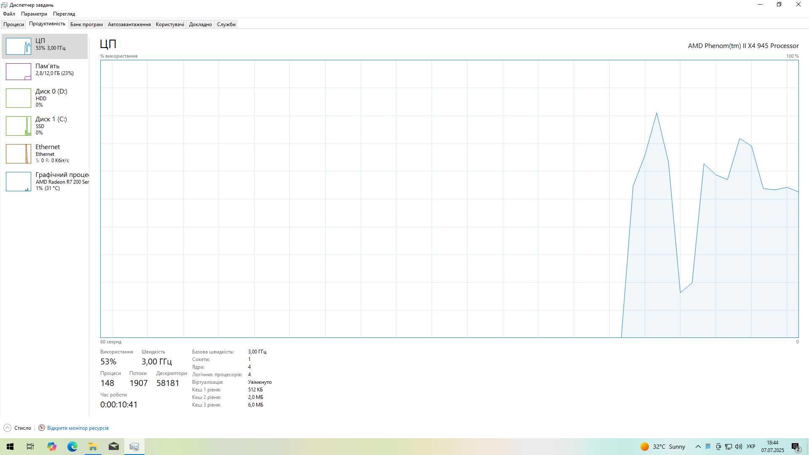The height and width of the screenshot is (455, 809).
Task: Click the blue flag tray icon
Action: 708,447
